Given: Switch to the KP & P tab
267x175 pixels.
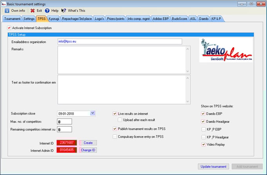Looking at the screenshot, I should tap(216, 19).
